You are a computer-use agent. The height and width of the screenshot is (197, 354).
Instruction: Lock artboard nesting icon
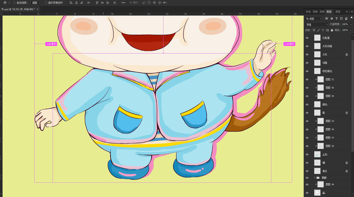327,30
